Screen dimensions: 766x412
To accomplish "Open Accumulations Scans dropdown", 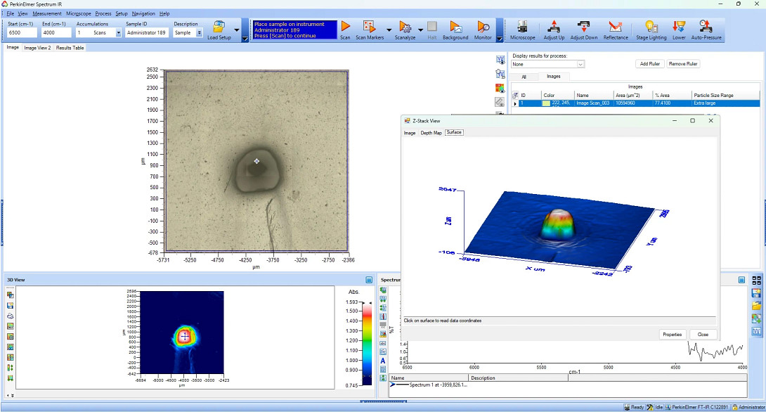I will (x=118, y=33).
